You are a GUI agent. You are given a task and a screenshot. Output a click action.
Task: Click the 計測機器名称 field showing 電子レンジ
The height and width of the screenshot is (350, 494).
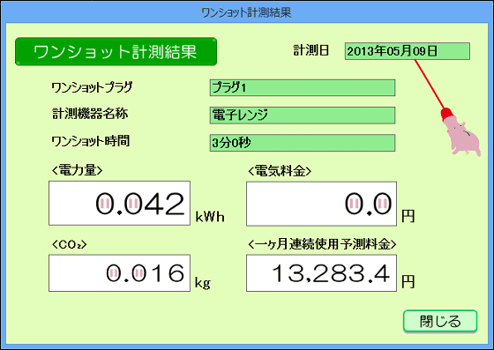(303, 115)
